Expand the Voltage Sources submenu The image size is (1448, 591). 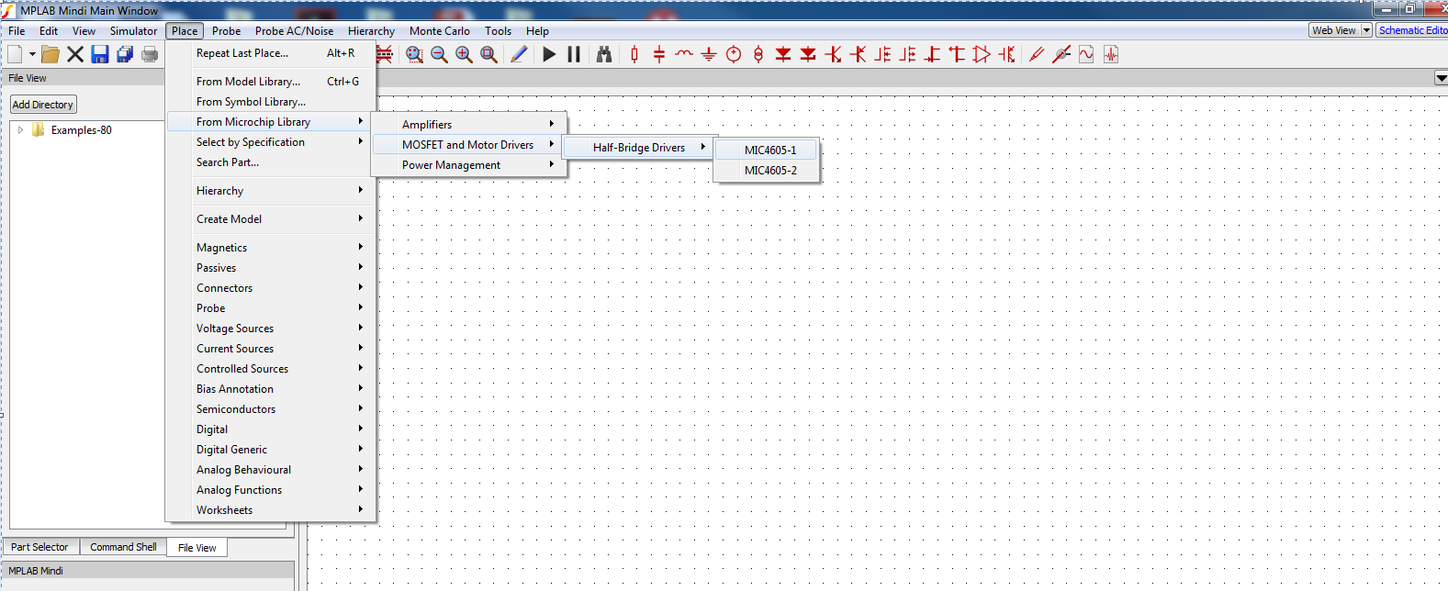point(271,329)
